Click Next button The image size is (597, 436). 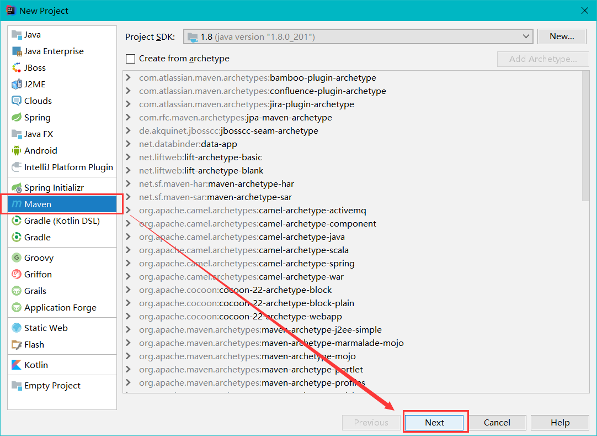(x=434, y=422)
